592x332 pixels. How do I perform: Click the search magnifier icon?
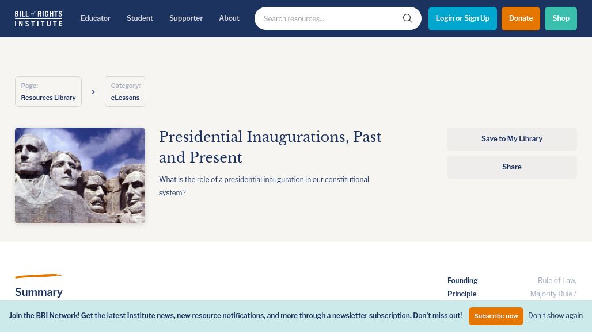(x=408, y=18)
